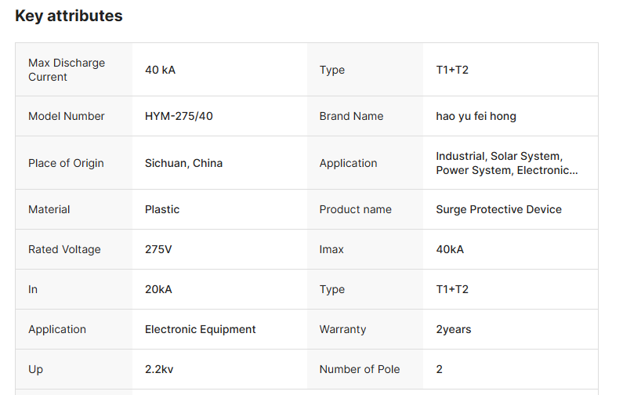Select the 20kA value
The width and height of the screenshot is (623, 395).
point(158,289)
